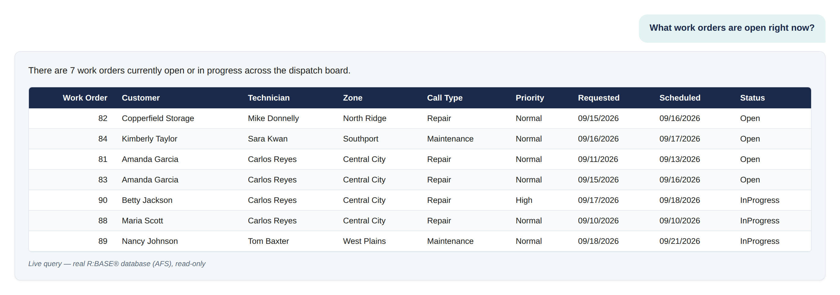Image resolution: width=840 pixels, height=295 pixels.
Task: Click the West Plains zone cell
Action: [364, 241]
